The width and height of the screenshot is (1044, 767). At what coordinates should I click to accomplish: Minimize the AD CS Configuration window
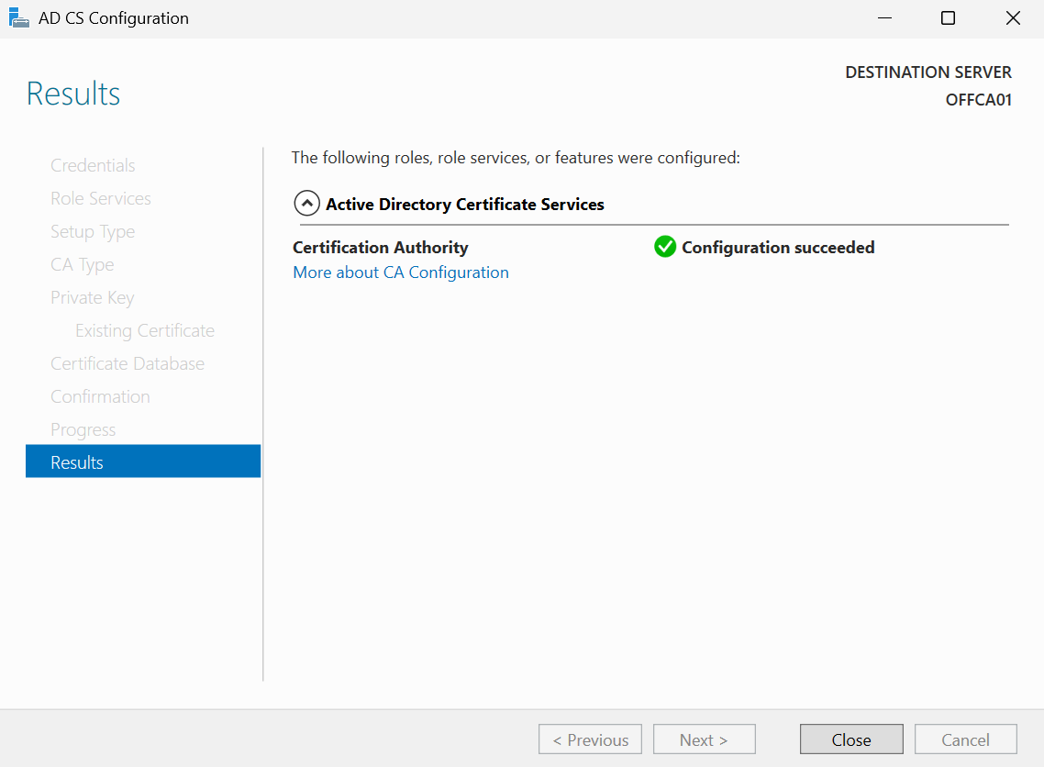884,18
